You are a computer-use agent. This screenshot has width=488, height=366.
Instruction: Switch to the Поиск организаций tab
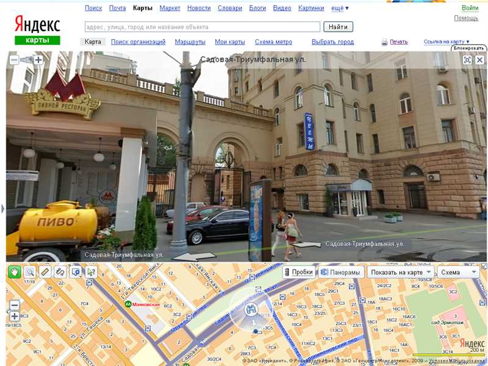(x=138, y=41)
